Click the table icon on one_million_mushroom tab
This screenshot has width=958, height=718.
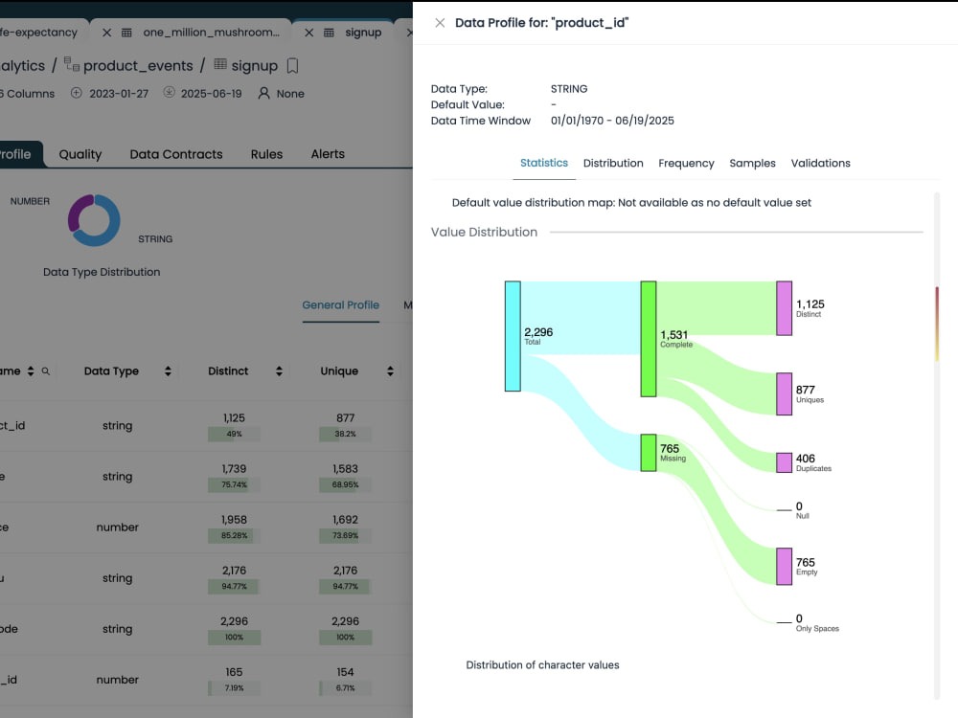pos(126,33)
